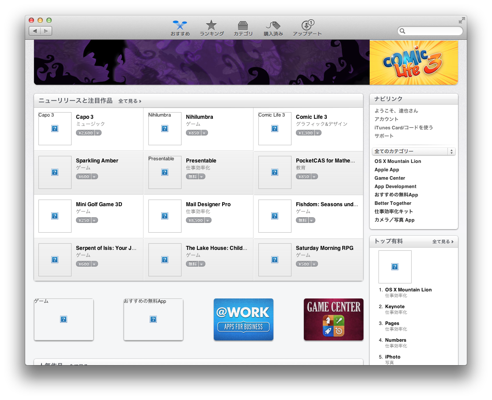Image resolution: width=492 pixels, height=400 pixels.
Task: Open the Mini Golf Game 3D icon
Action: pyautogui.click(x=55, y=216)
